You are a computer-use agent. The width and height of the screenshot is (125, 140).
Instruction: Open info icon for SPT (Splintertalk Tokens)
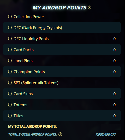(10, 83)
